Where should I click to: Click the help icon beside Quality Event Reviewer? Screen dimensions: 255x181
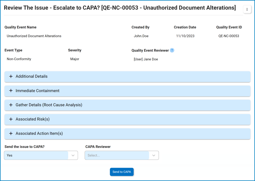pos(172,50)
